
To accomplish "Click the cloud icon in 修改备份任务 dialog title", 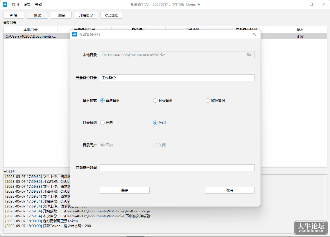I will tap(75, 34).
